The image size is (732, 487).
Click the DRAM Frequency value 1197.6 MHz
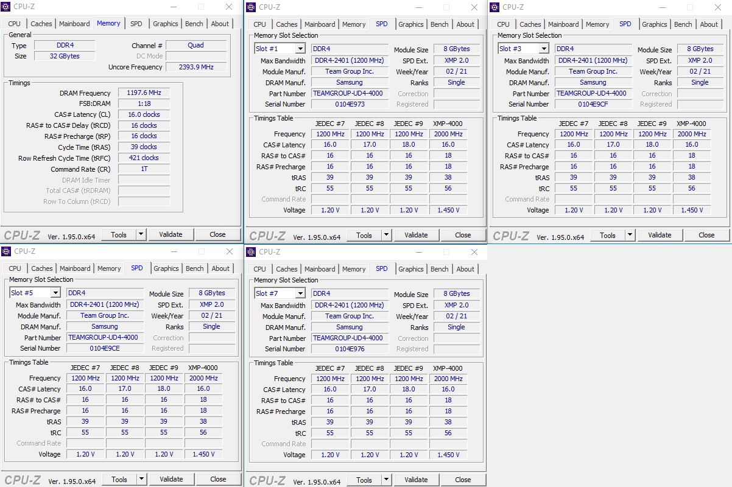(144, 93)
